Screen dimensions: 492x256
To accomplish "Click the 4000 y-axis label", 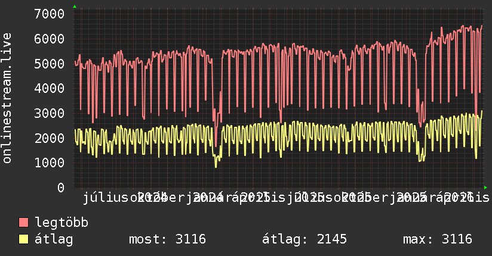I will (50, 88).
